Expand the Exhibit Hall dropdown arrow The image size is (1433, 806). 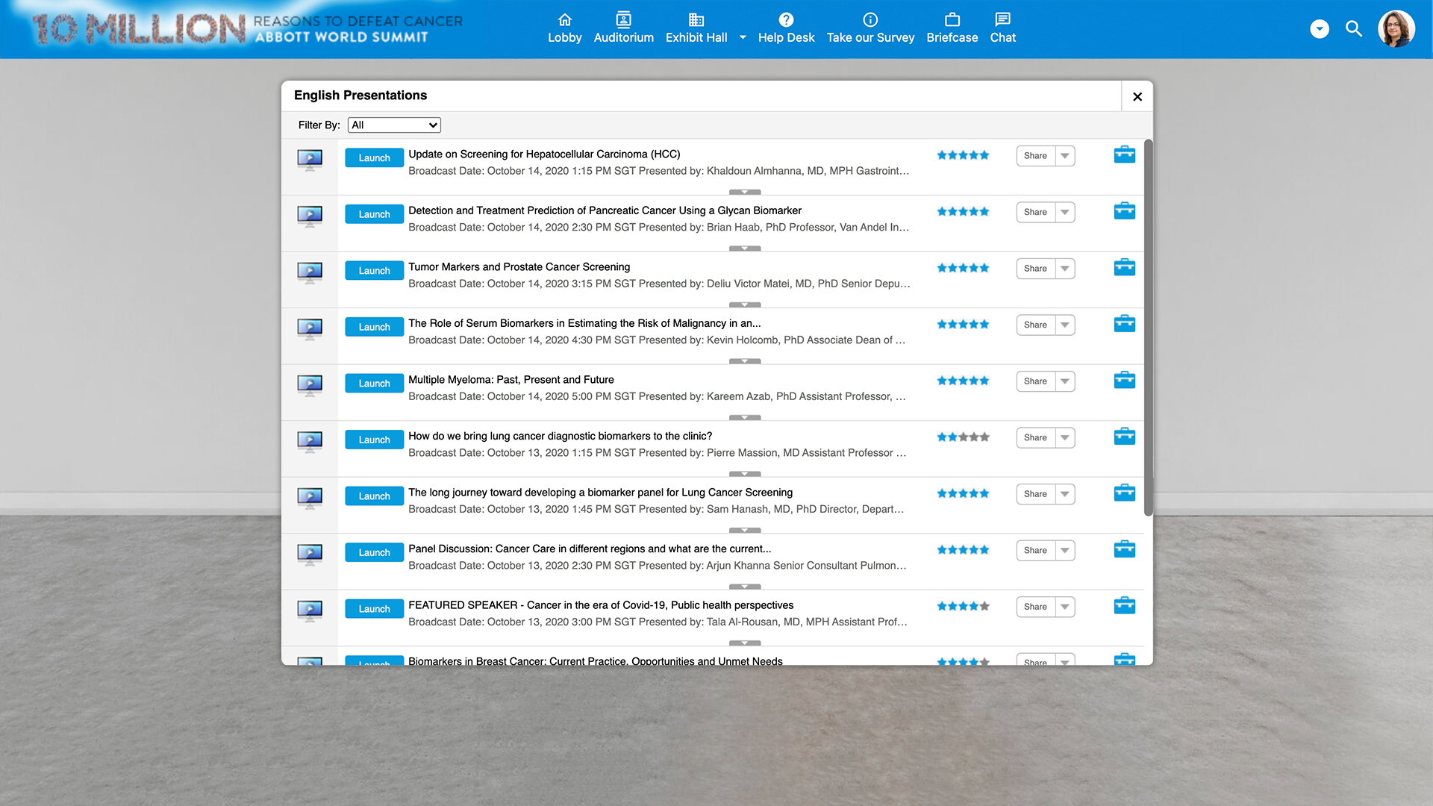pyautogui.click(x=743, y=37)
